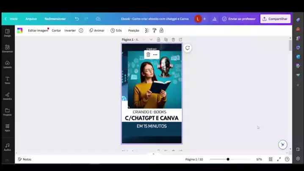Open the Design panel in sidebar
Image resolution: width=304 pixels, height=171 pixels.
[7, 33]
